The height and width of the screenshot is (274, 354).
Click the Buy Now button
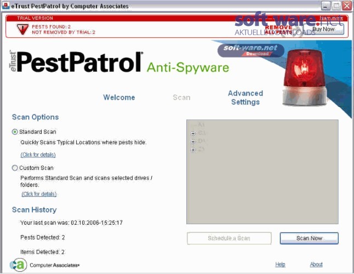pyautogui.click(x=323, y=29)
